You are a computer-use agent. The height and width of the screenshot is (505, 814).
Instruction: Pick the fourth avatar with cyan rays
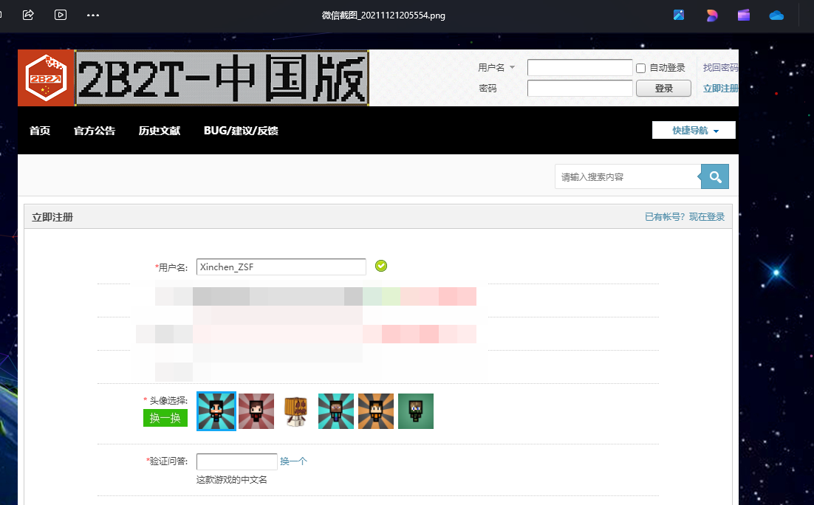[336, 411]
